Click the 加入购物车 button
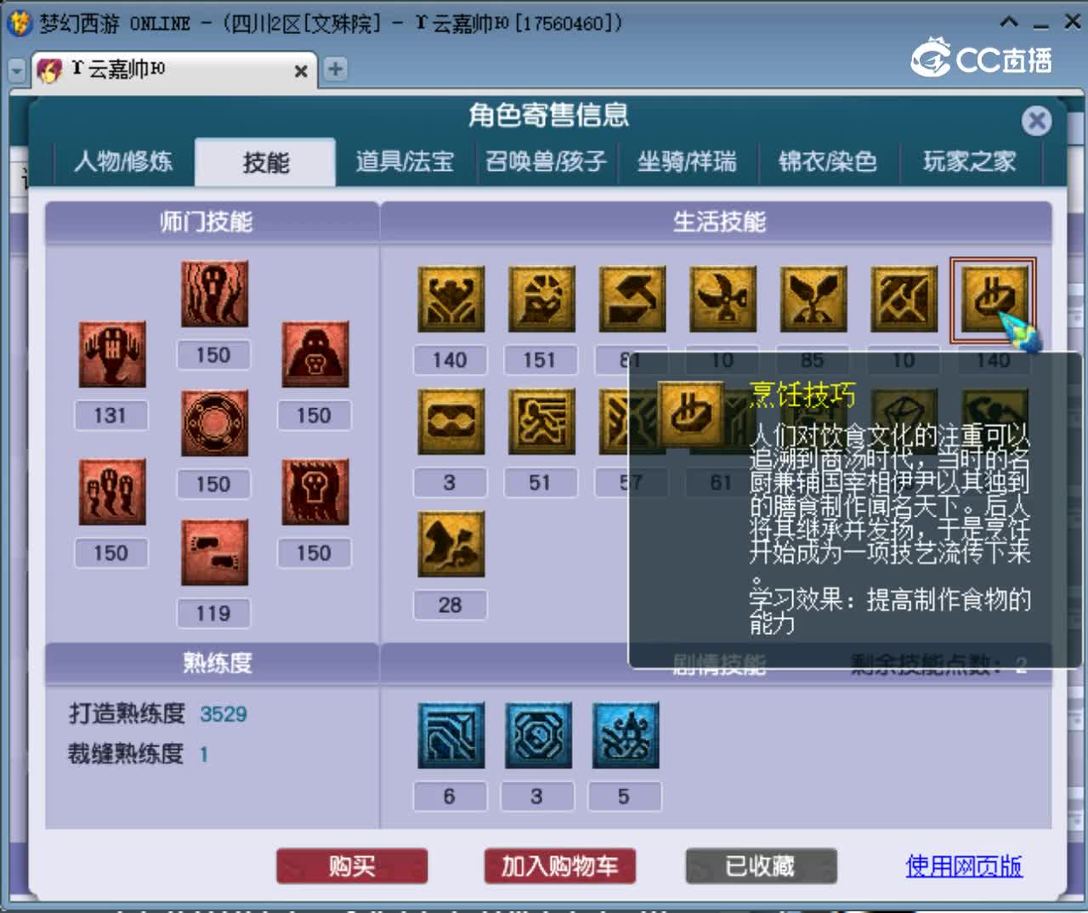The width and height of the screenshot is (1088, 913). (x=559, y=866)
